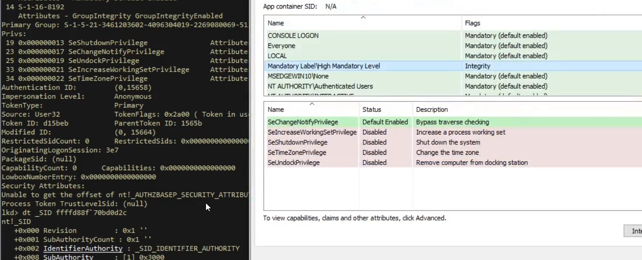
Task: Select the SeUndockPrivilege row in privileges list
Action: [x=453, y=163]
